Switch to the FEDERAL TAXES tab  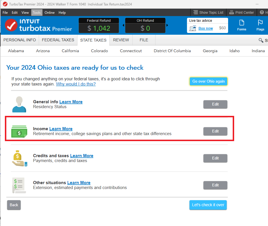pos(58,40)
